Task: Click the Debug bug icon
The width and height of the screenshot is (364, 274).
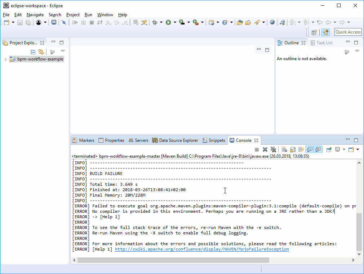Action: click(155, 22)
